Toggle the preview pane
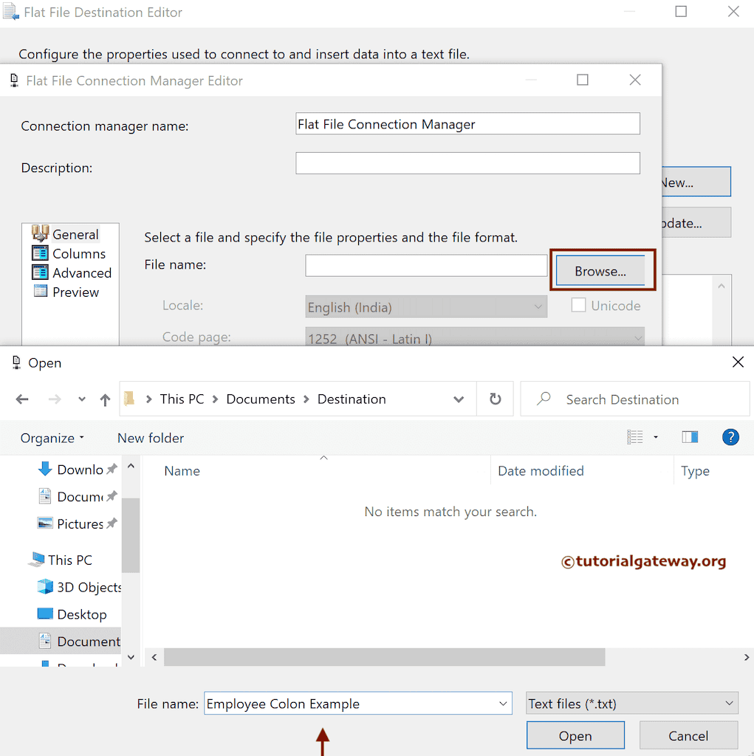 690,437
